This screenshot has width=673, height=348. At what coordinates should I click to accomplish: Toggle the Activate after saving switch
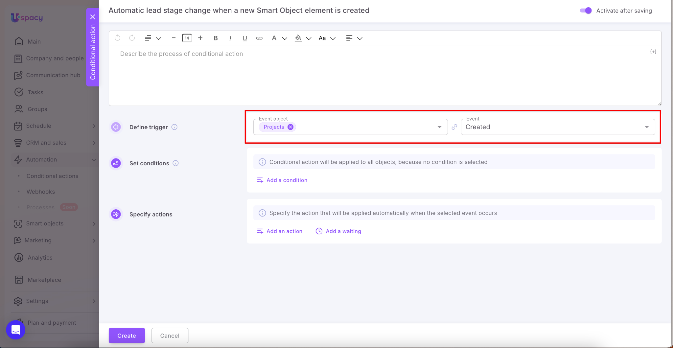click(586, 11)
